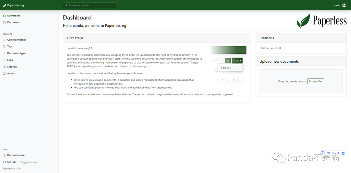Open the Documentation help link
Screen dimensions: 351x173
point(14,155)
